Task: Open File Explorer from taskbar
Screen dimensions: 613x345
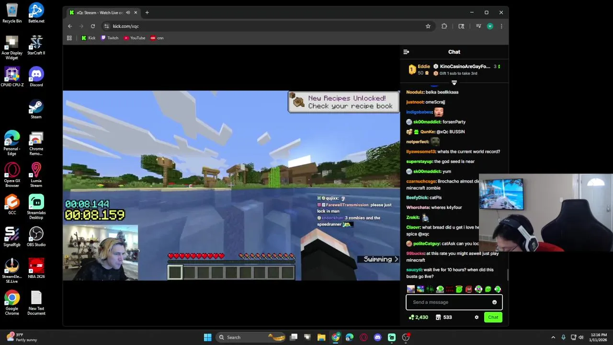Action: [x=321, y=337]
